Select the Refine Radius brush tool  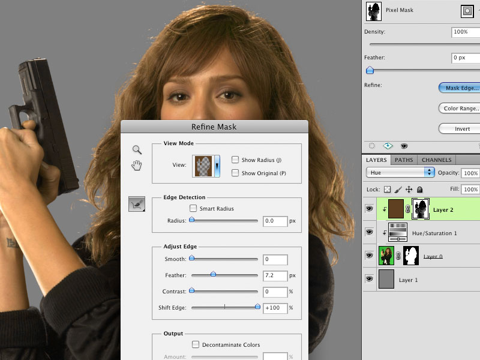pos(137,203)
